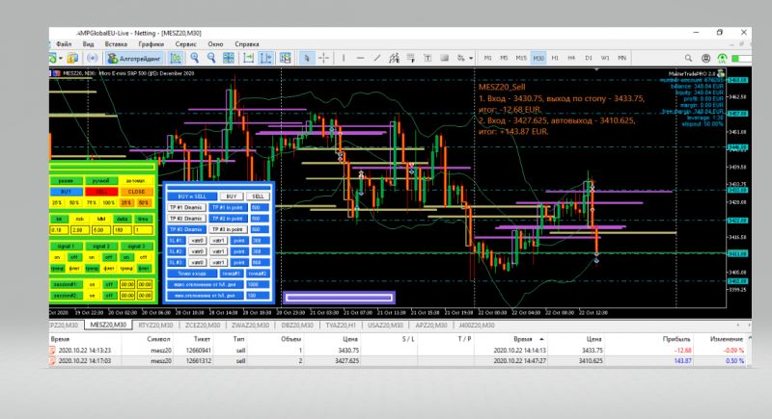772x419 pixels.
Task: Switch to the RTYZ20,M30 chart tab
Action: pyautogui.click(x=155, y=326)
